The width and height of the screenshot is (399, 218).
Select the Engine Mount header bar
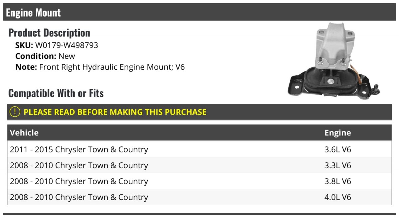click(x=199, y=12)
